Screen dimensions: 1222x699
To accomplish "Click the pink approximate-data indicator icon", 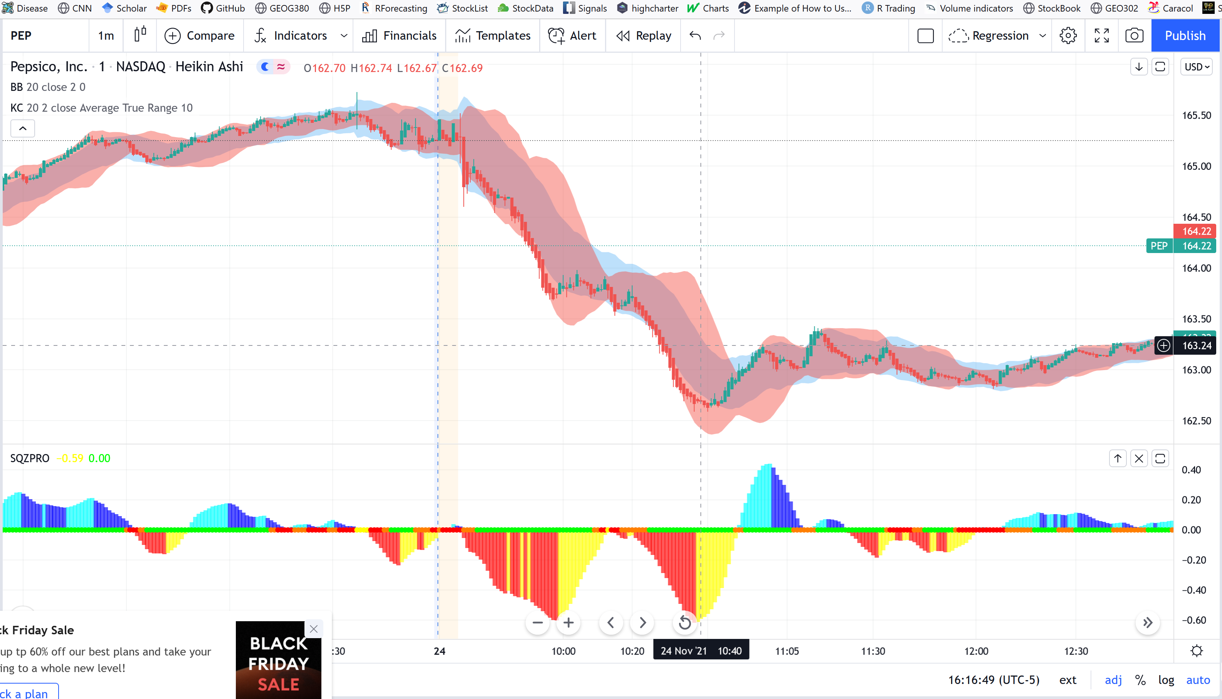I will click(x=281, y=67).
